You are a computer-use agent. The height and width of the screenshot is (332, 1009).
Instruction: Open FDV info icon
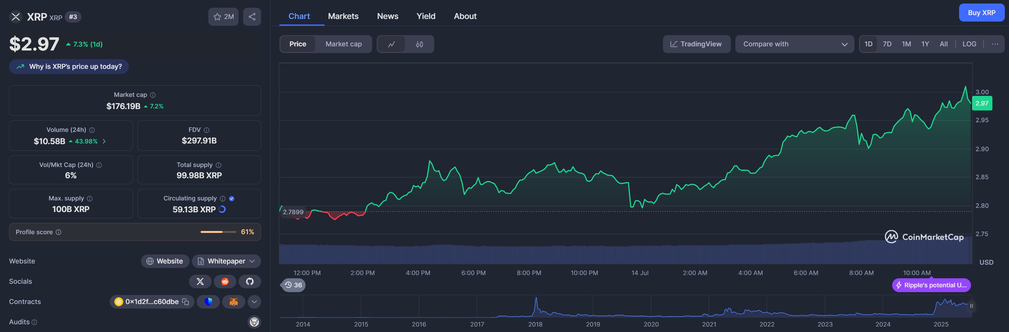[x=206, y=130]
